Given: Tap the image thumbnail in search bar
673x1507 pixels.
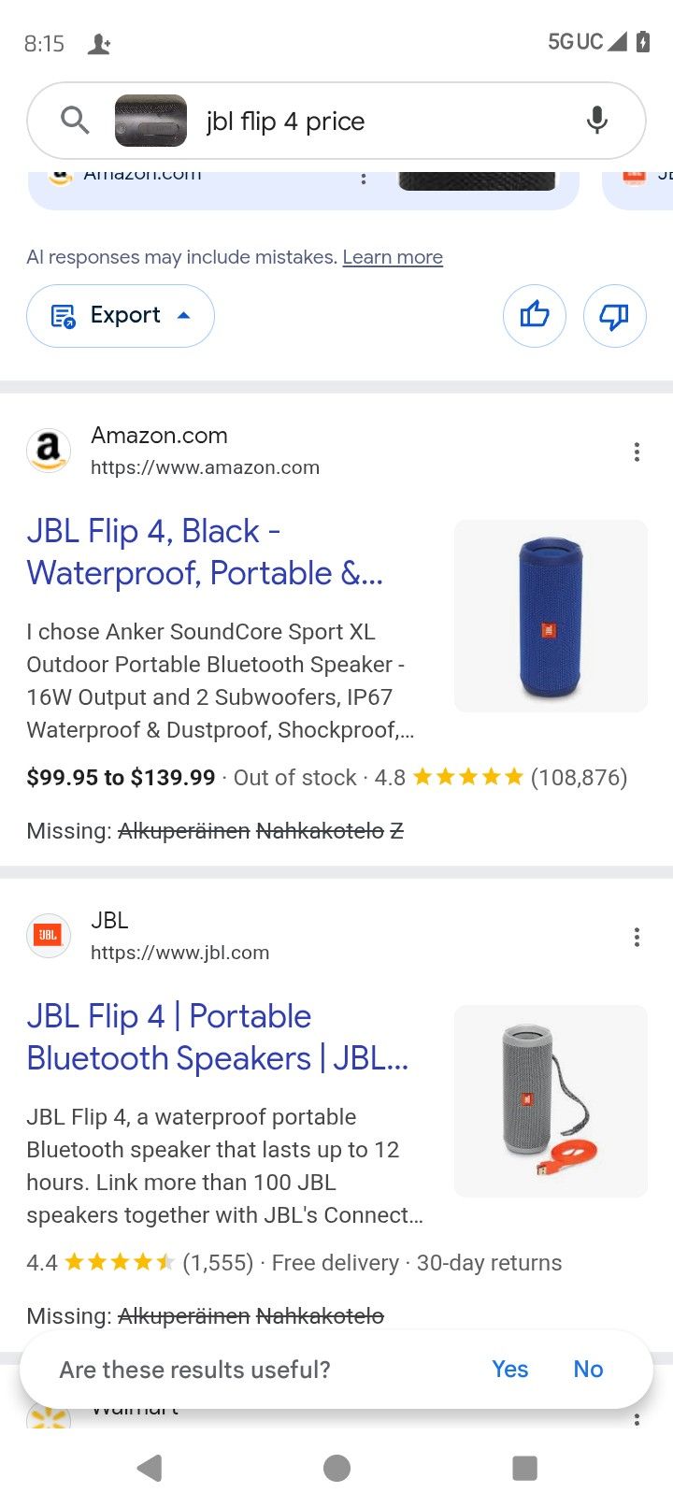Looking at the screenshot, I should click(150, 121).
